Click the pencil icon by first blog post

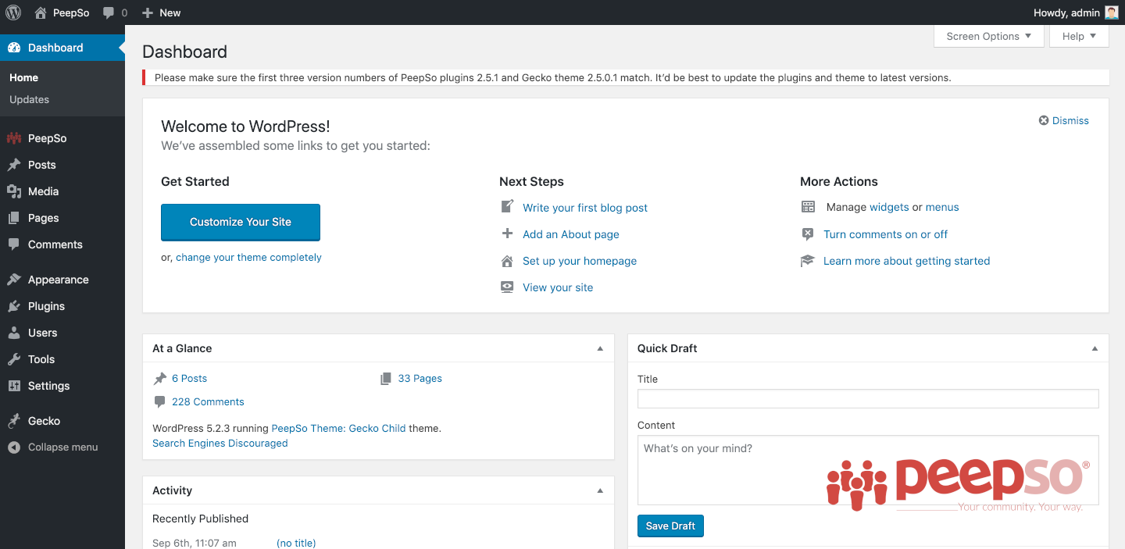pos(508,207)
